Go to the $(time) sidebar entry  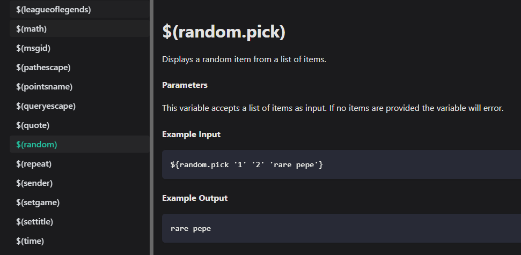pos(79,241)
